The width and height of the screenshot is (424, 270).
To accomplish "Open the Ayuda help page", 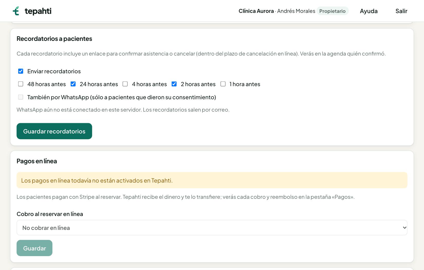I will click(x=368, y=11).
